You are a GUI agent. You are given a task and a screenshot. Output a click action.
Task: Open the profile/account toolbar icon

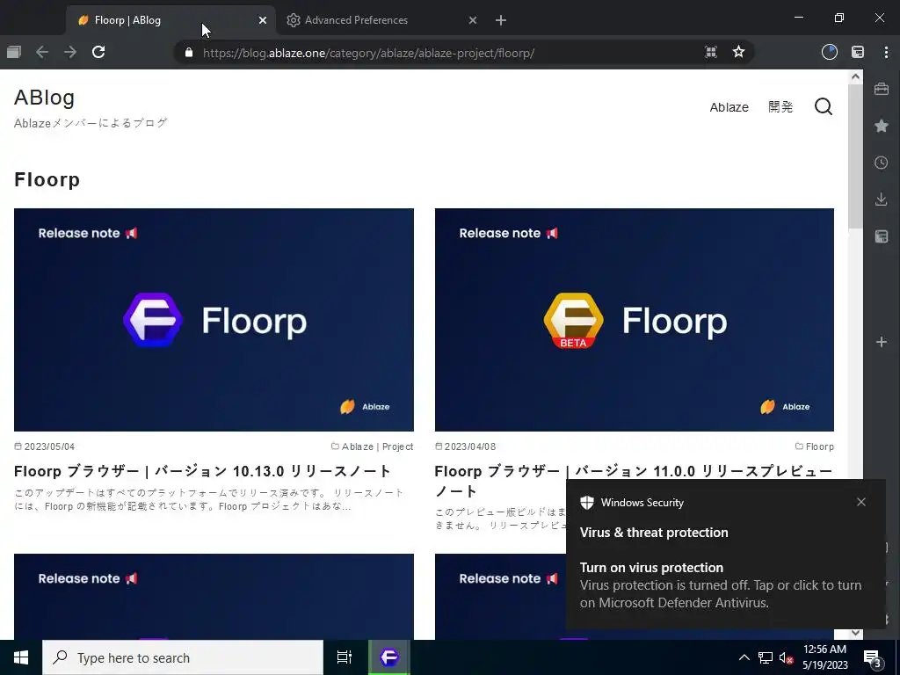point(830,52)
